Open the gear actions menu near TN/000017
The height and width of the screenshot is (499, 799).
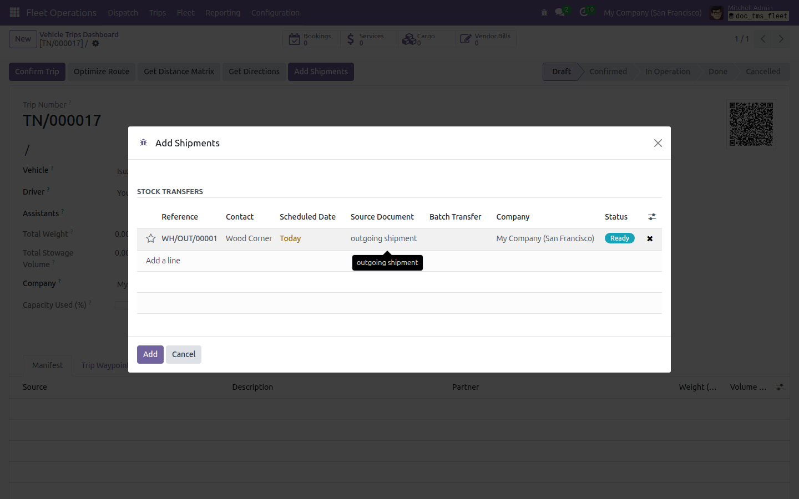(x=95, y=43)
